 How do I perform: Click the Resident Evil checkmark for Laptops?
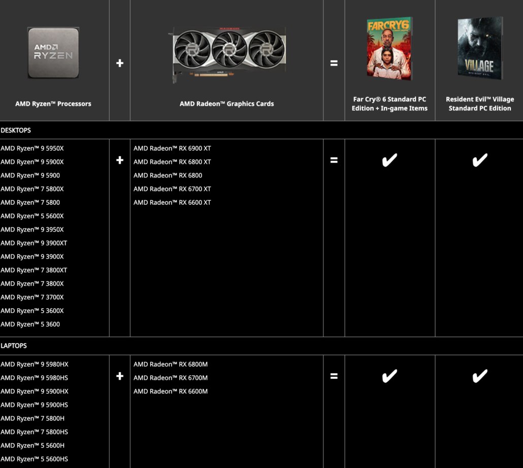point(480,376)
